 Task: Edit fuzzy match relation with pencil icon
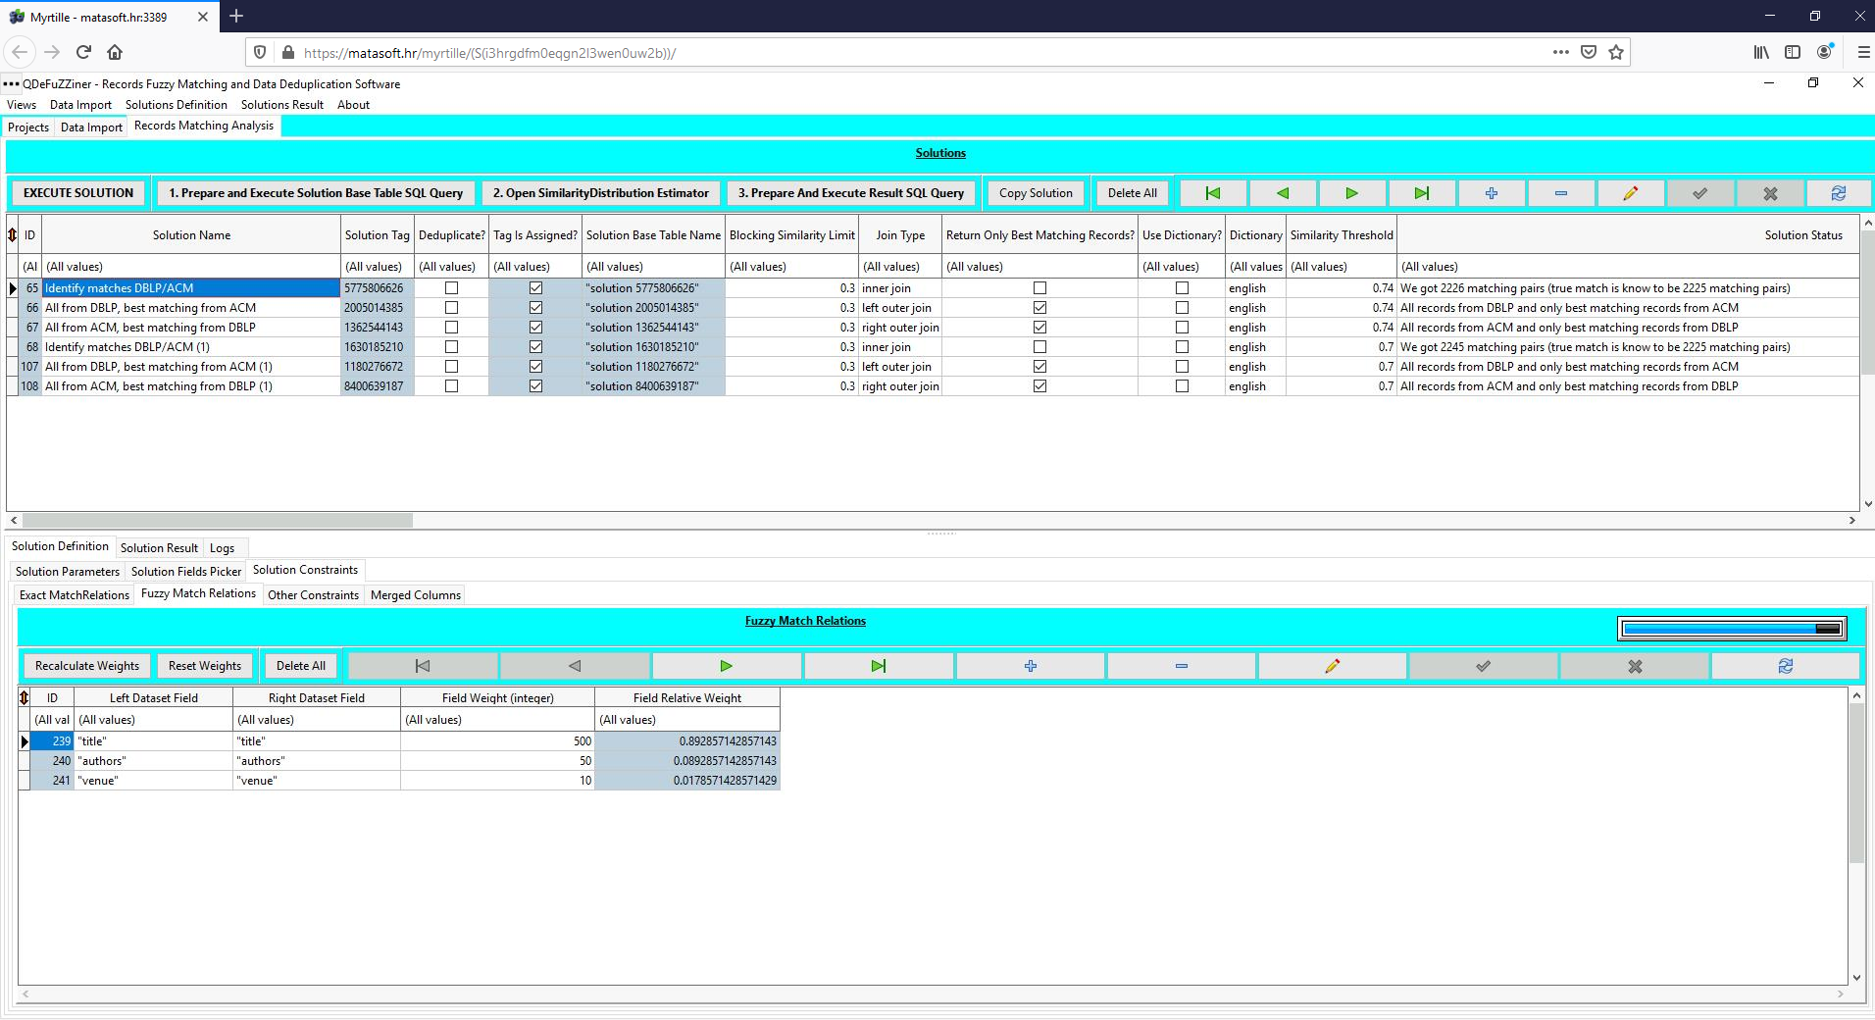(1332, 666)
